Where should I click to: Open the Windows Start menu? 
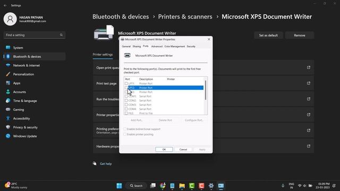point(119,186)
